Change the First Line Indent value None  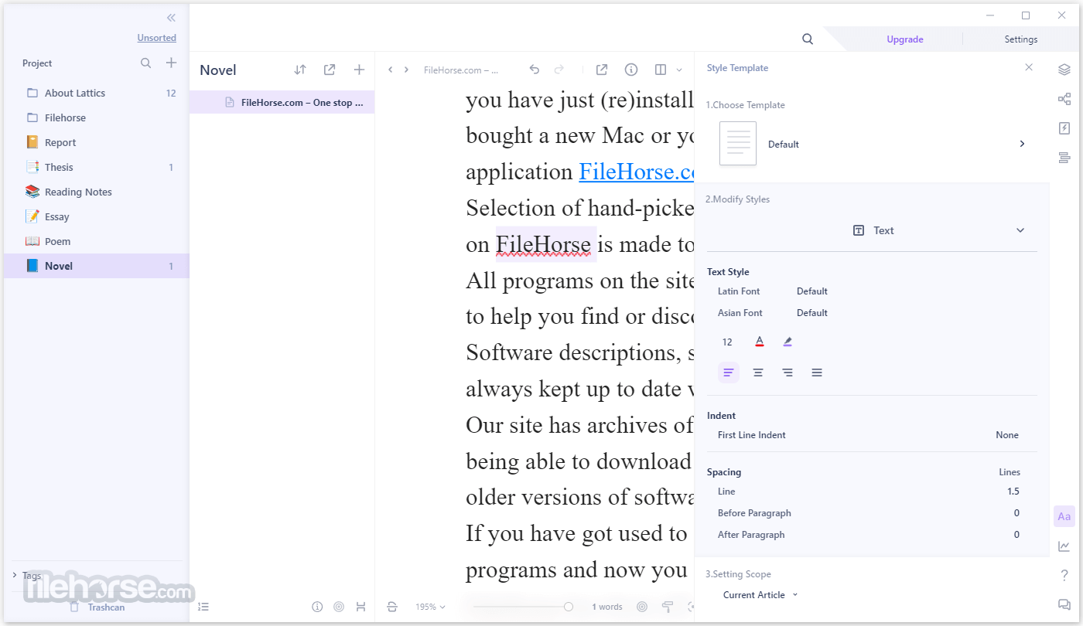point(1007,435)
